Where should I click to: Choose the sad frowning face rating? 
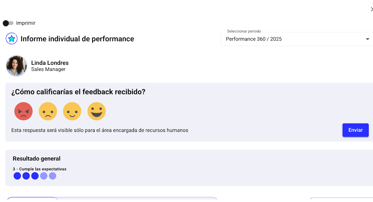click(48, 111)
